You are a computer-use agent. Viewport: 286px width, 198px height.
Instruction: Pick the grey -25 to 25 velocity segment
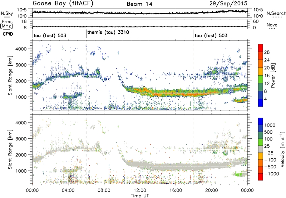pos(261,149)
